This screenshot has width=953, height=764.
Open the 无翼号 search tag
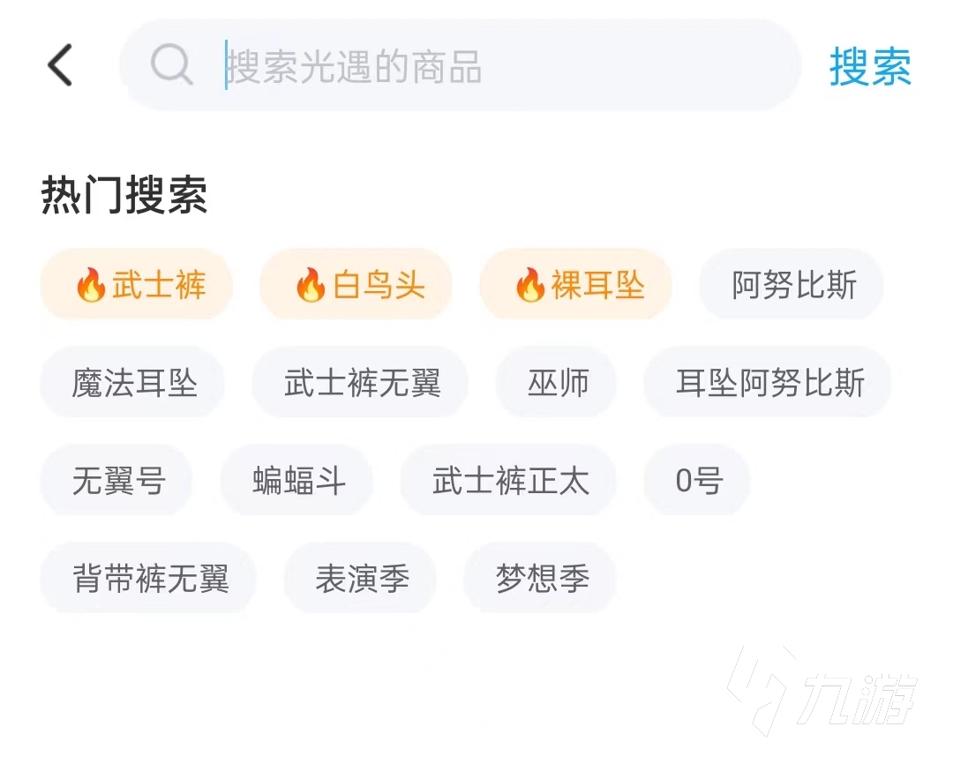(x=116, y=480)
